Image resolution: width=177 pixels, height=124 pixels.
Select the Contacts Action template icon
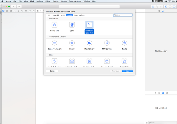[x=90, y=61]
